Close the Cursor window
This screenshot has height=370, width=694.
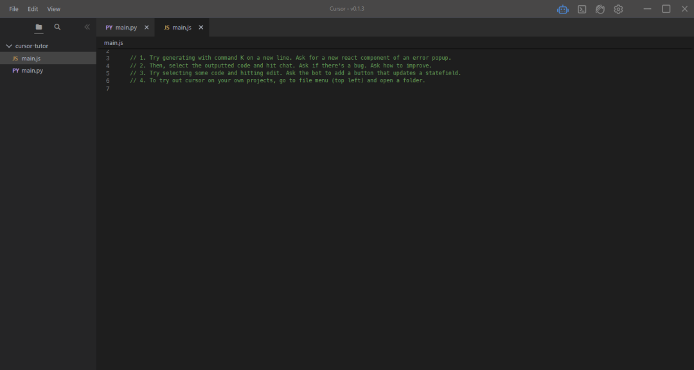(685, 9)
